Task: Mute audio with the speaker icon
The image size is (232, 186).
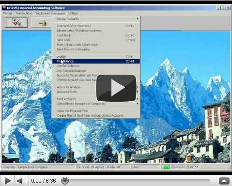Action: pyautogui.click(x=21, y=181)
